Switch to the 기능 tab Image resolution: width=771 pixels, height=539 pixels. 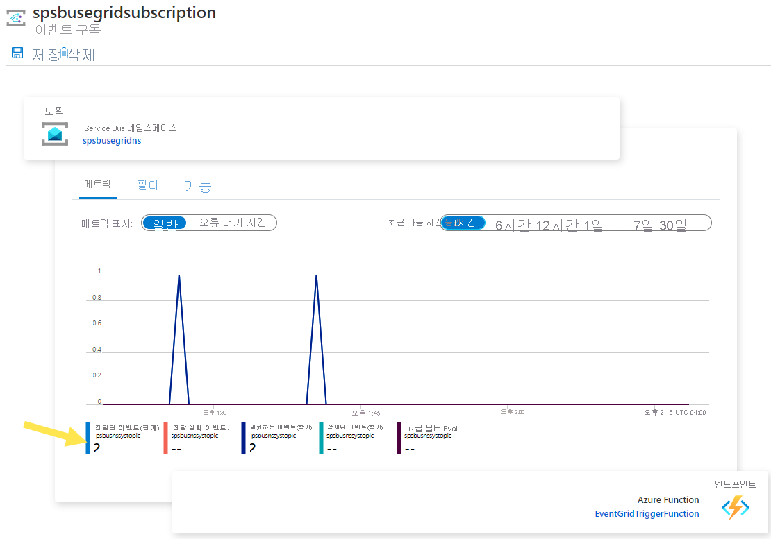coord(197,186)
